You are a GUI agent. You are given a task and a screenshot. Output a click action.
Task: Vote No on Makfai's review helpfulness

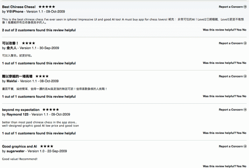pos(244,96)
